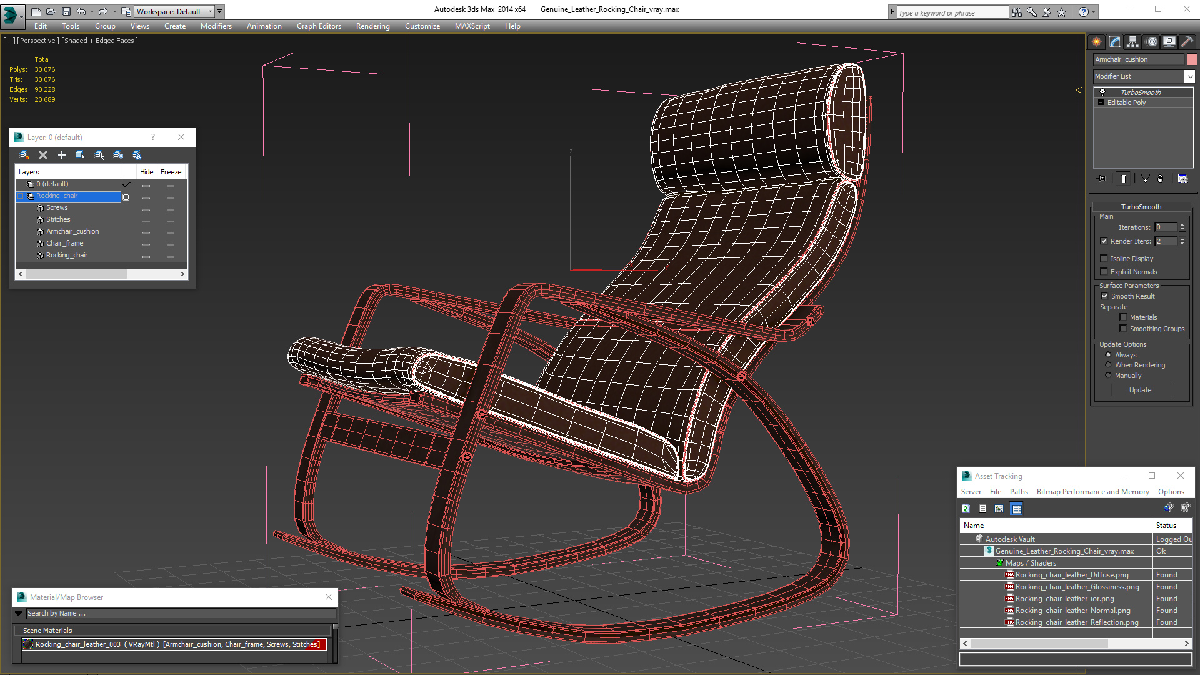
Task: Click Select highlighted objects and layers icon
Action: (x=81, y=155)
